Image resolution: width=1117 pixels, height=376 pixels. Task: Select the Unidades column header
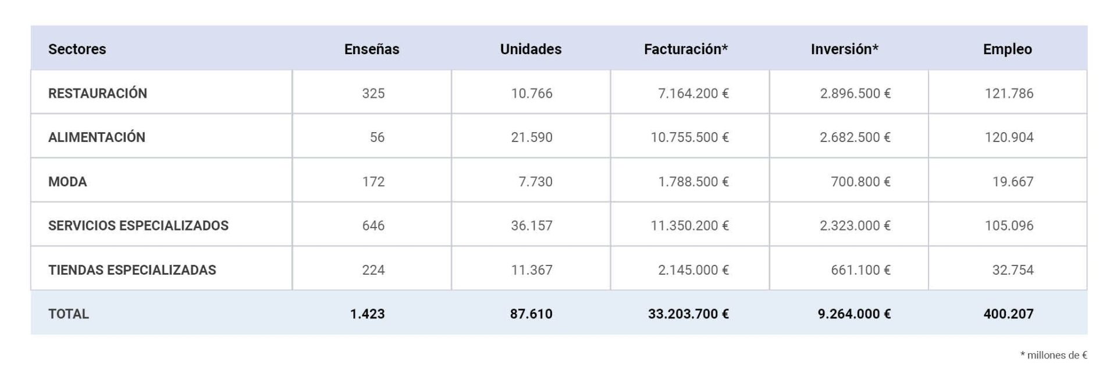pyautogui.click(x=531, y=49)
